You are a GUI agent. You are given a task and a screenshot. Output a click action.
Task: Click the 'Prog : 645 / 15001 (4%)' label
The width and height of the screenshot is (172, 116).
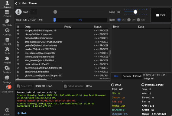point(30,20)
